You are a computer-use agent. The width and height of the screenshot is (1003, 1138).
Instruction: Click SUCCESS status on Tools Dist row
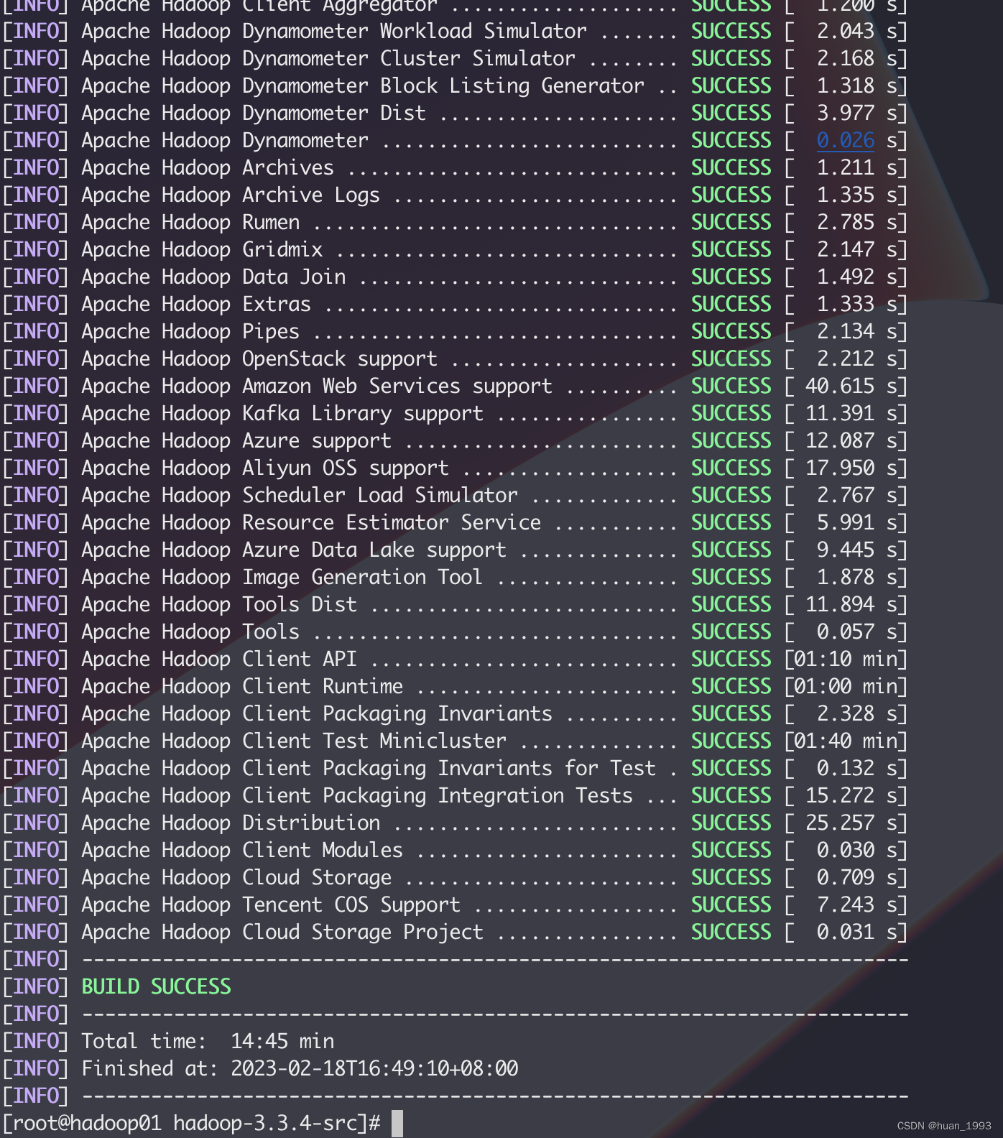point(731,604)
